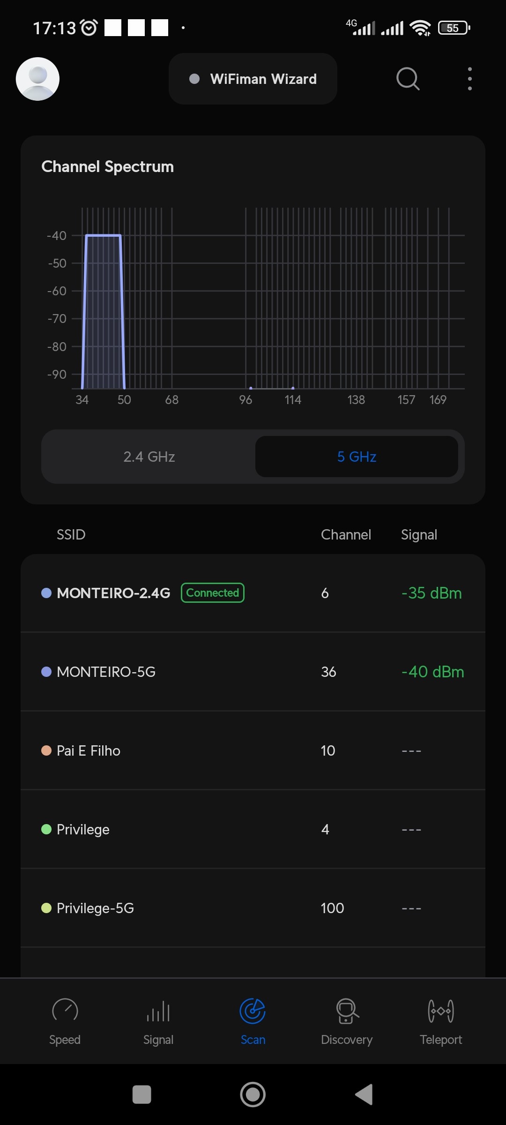Select the Scan radar icon
Screen dimensions: 506x1125
253,1012
